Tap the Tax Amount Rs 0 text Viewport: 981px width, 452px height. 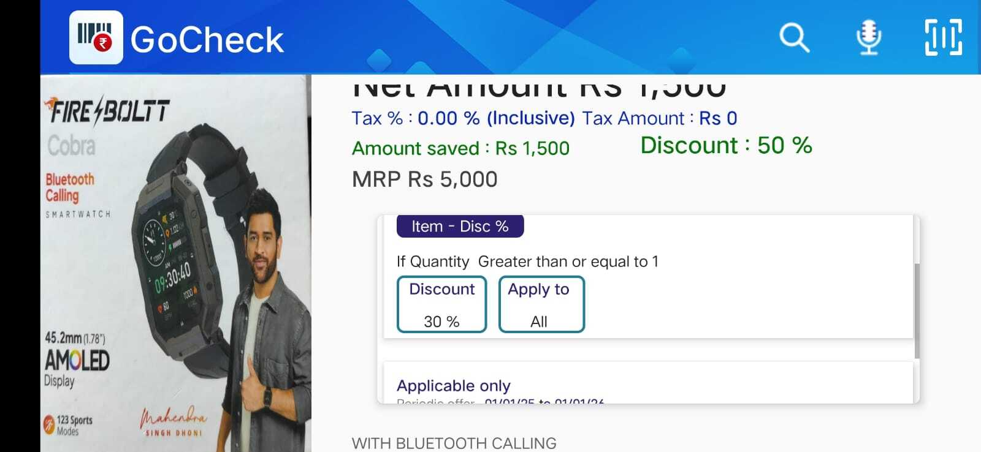(659, 118)
